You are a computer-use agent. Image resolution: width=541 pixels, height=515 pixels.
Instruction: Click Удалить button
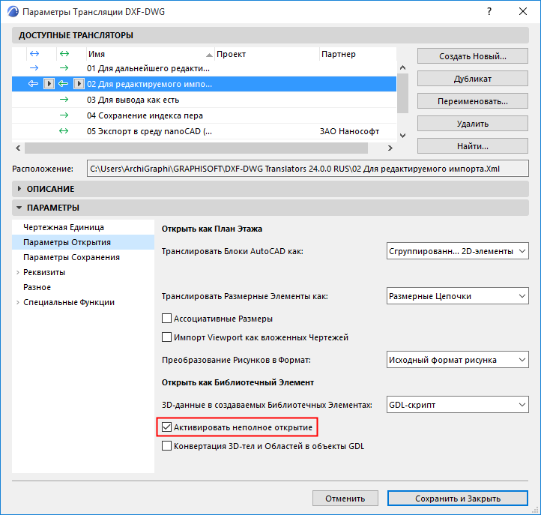(x=473, y=124)
